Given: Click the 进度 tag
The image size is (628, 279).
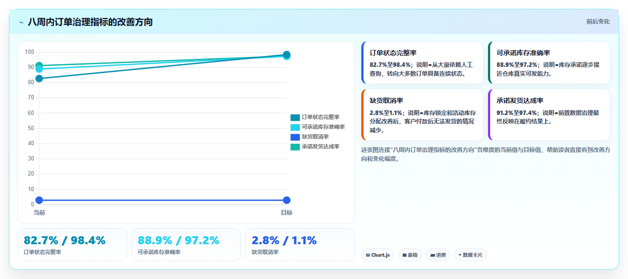Looking at the screenshot, I should pyautogui.click(x=438, y=255).
